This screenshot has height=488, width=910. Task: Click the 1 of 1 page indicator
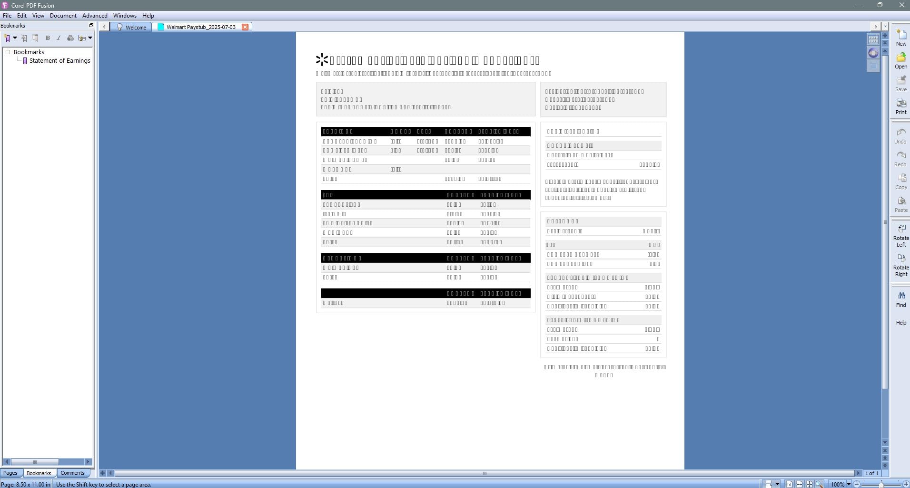(872, 473)
